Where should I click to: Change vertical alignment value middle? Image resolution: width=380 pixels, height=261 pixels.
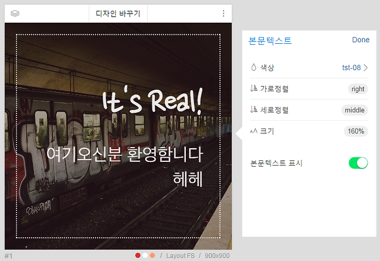(355, 110)
